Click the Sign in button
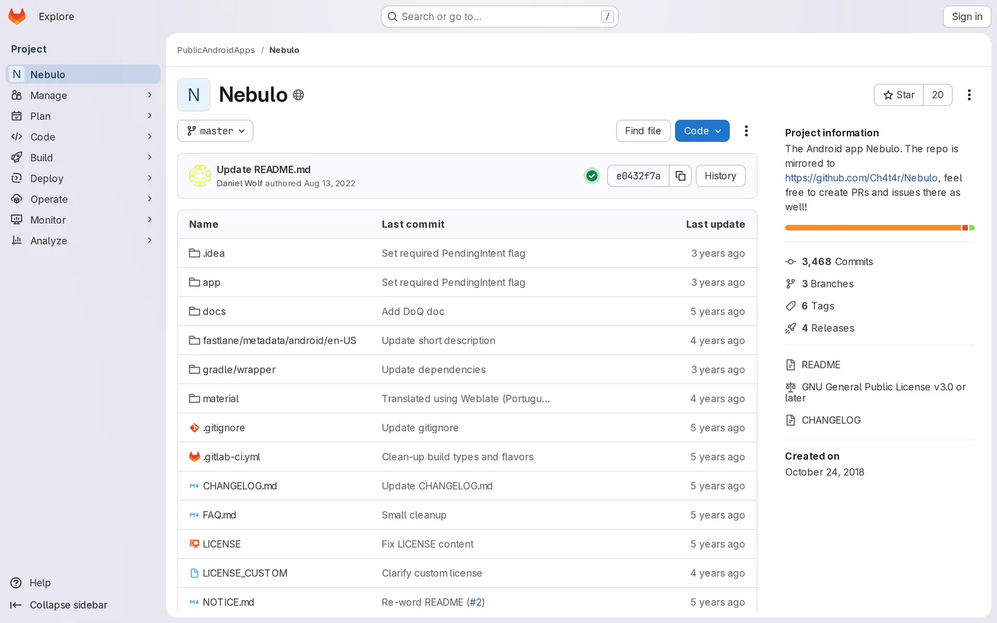The height and width of the screenshot is (623, 997). tap(967, 17)
